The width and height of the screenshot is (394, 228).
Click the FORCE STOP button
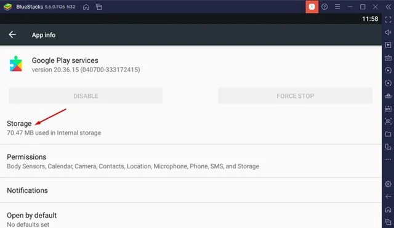click(x=295, y=96)
